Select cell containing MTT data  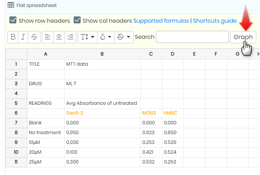102,64
